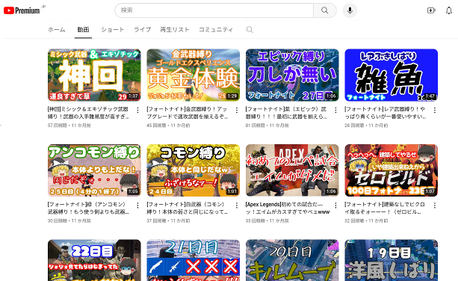The height and width of the screenshot is (281, 458).
Task: Open the エピック縛り video title link
Action: [x=286, y=113]
